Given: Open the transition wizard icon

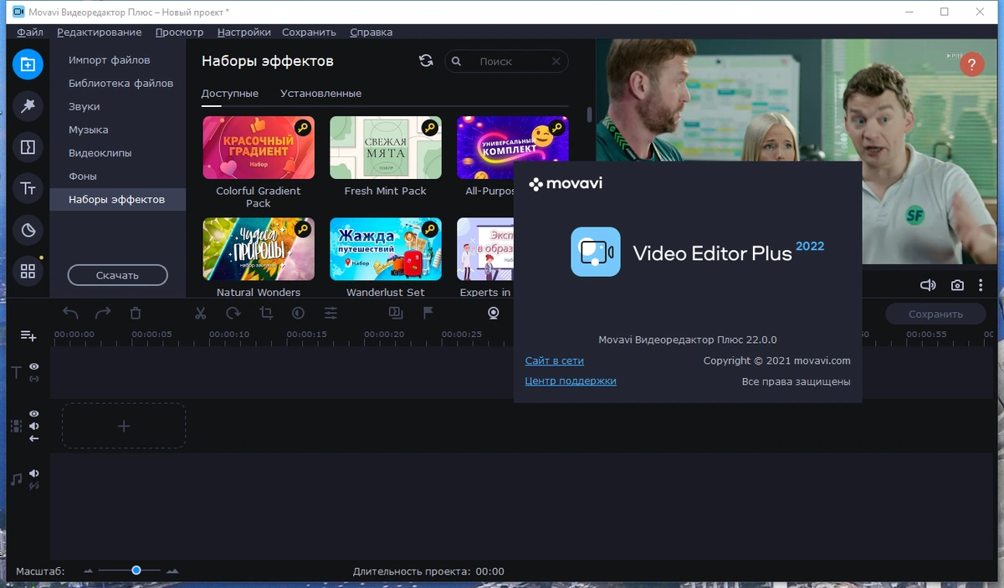Looking at the screenshot, I should [395, 313].
